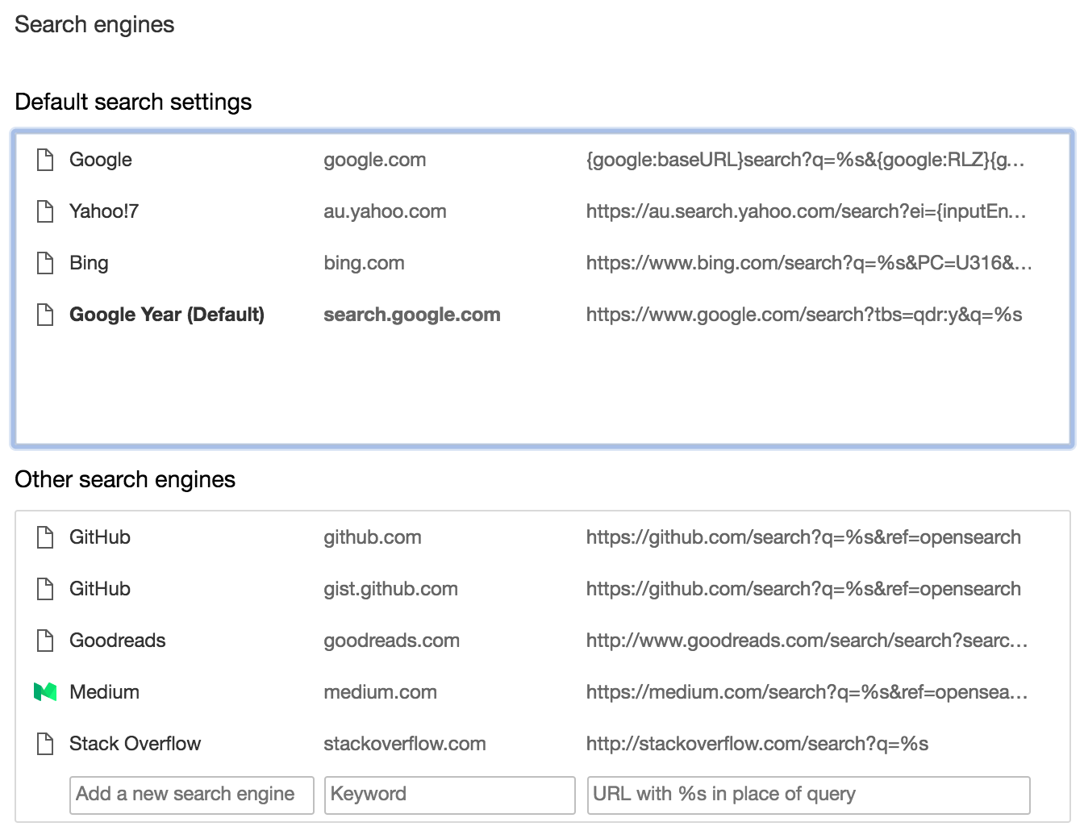Viewport: 1084px width, 839px height.
Task: Click the URL with %s query field
Action: [x=808, y=795]
